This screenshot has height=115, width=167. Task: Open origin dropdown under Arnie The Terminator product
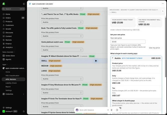coord(62,106)
